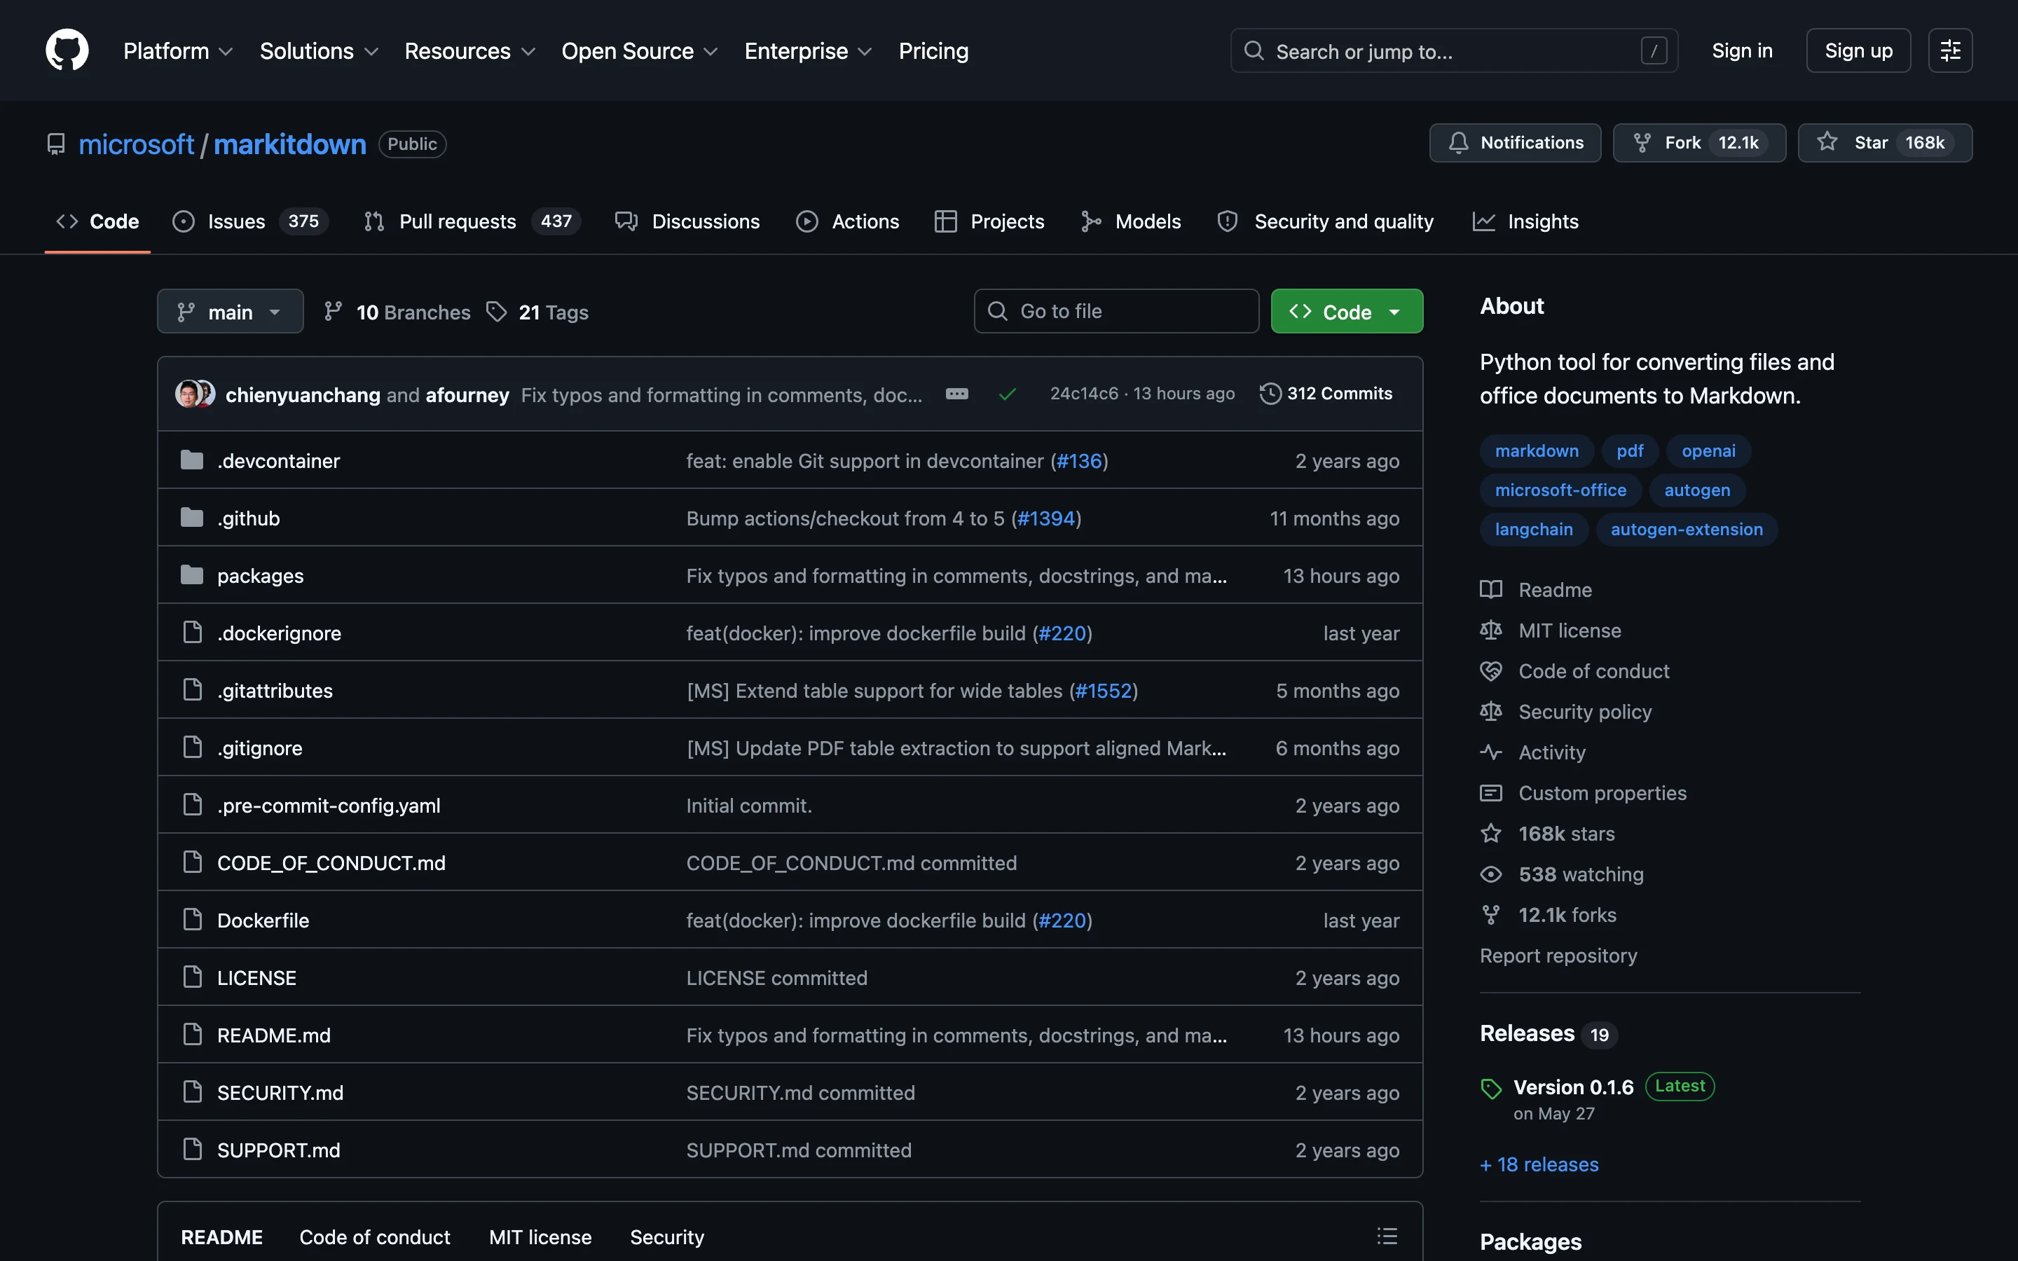This screenshot has height=1261, width=2018.
Task: Open the + 18 releases link
Action: [x=1539, y=1164]
